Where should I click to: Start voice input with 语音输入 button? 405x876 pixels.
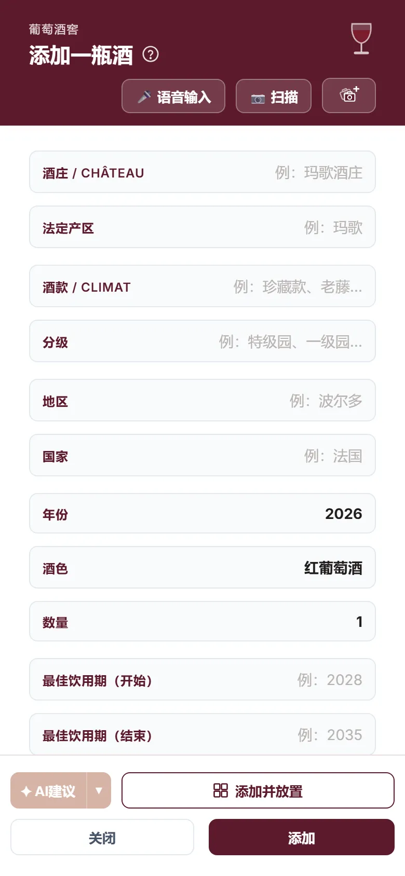click(173, 96)
